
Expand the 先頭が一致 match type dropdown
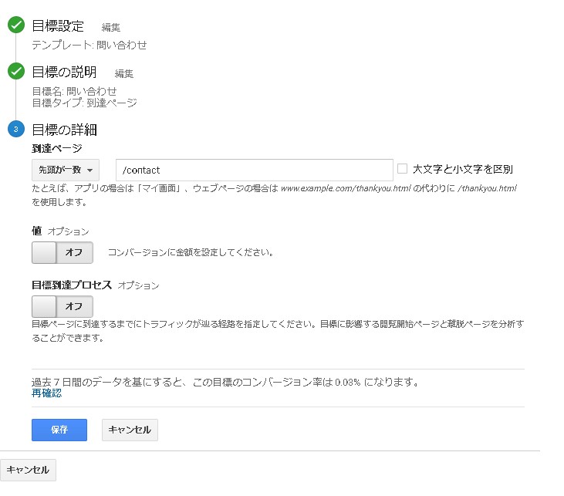(66, 170)
